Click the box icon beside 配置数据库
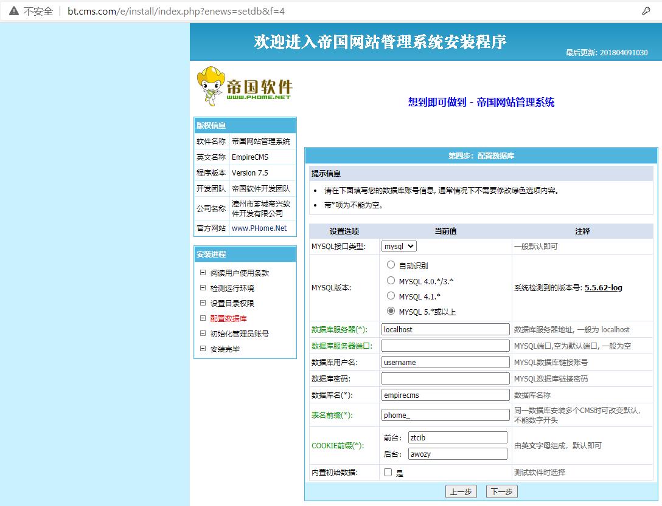Viewport: 662px width, 506px height. [x=203, y=318]
